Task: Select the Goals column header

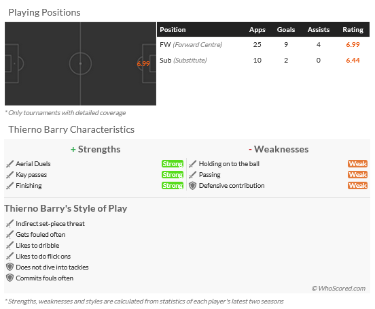Action: [x=286, y=30]
